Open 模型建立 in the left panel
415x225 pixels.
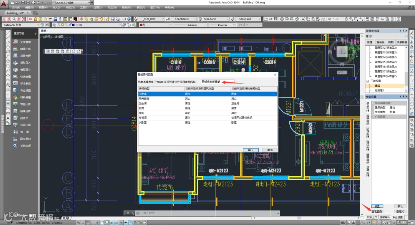click(15, 70)
